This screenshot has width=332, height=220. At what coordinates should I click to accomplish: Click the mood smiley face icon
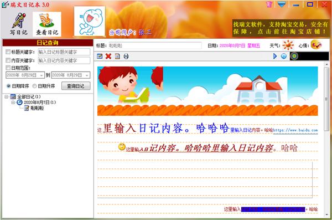point(317,45)
